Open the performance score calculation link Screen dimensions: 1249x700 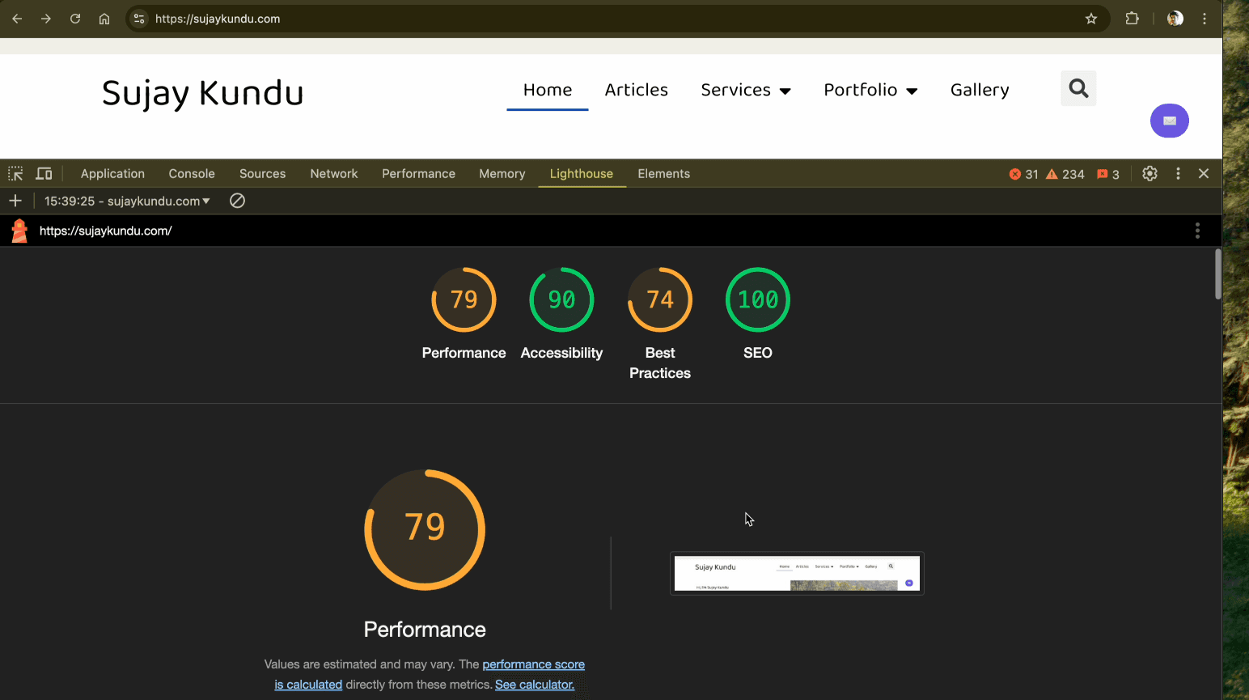[x=533, y=664]
